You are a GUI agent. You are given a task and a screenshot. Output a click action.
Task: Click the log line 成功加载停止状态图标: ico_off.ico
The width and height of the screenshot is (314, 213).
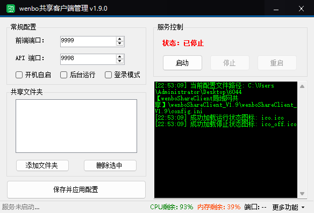click(x=226, y=124)
